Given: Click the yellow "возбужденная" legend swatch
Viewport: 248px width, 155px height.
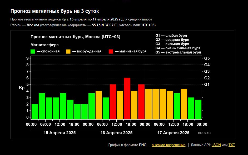Looking at the screenshot, I should tap(68, 51).
